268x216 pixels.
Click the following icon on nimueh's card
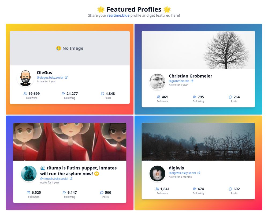(x=64, y=192)
